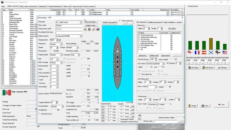Click the red double-arrow button below the Tertiary guns panel

(x=139, y=115)
